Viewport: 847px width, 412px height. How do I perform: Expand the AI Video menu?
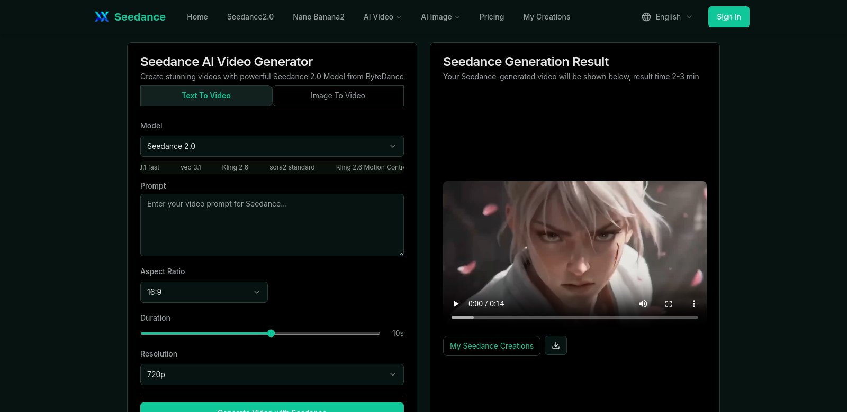point(382,17)
